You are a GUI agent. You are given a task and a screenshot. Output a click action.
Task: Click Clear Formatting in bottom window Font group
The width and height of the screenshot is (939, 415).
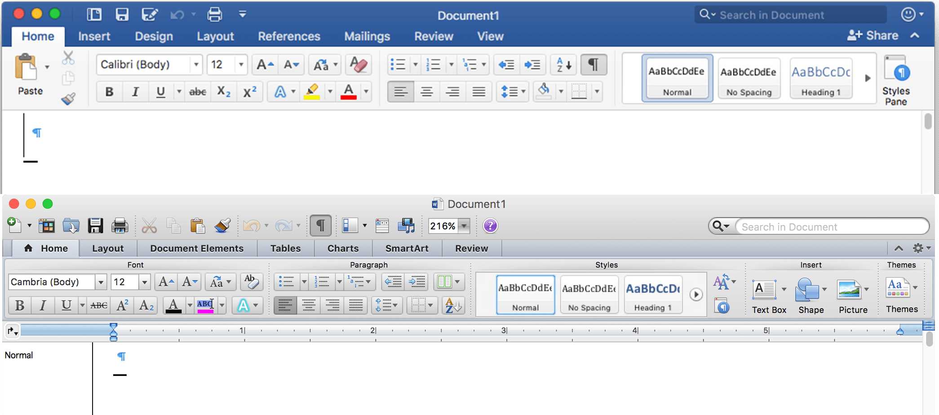coord(251,282)
